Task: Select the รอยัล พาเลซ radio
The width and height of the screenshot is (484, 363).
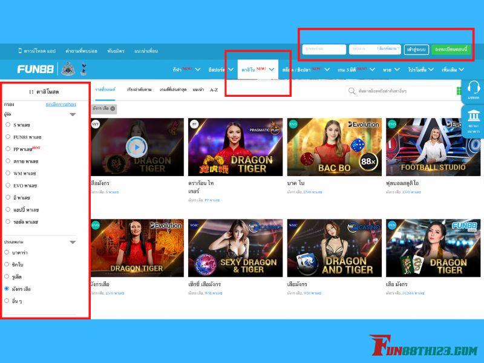Action: pos(8,221)
